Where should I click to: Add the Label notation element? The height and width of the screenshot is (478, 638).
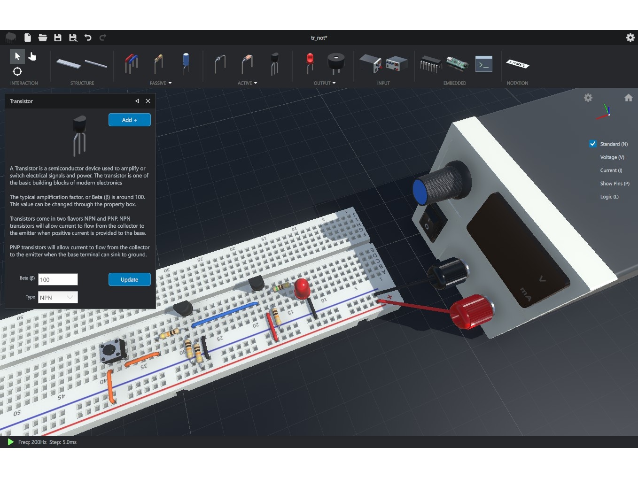[517, 64]
